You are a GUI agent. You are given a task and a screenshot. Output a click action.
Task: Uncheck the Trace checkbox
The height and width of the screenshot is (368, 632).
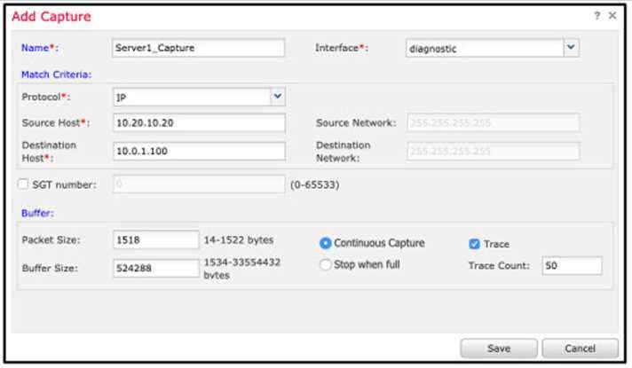474,244
